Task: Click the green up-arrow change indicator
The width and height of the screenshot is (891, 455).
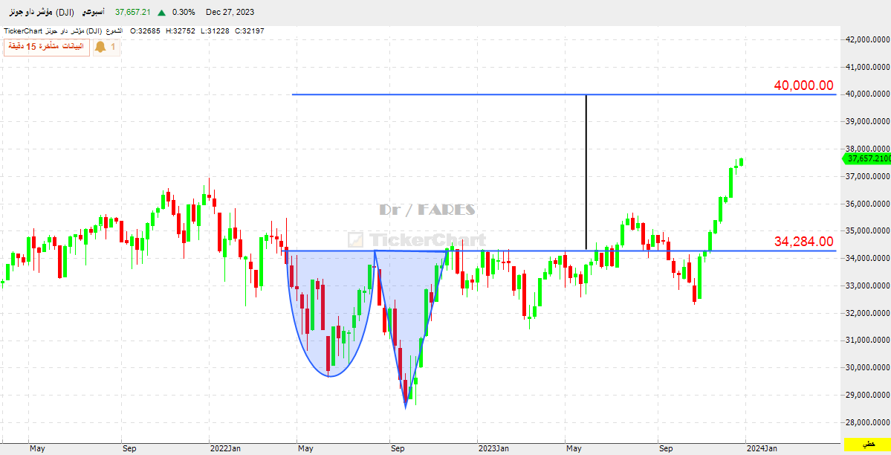Action: (x=162, y=12)
